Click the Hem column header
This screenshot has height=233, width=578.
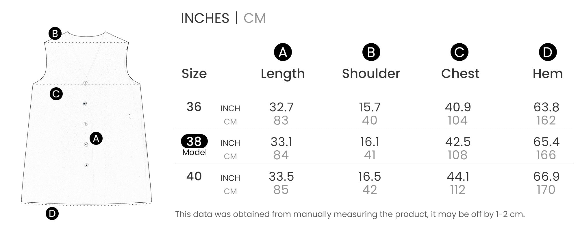pyautogui.click(x=548, y=74)
